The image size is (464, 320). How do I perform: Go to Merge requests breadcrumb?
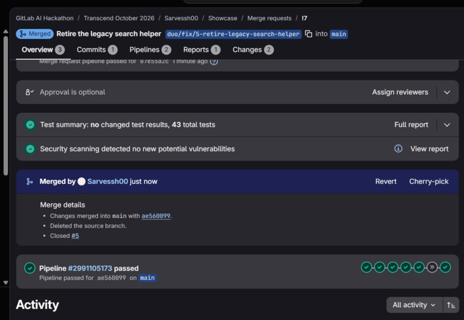[x=269, y=18]
